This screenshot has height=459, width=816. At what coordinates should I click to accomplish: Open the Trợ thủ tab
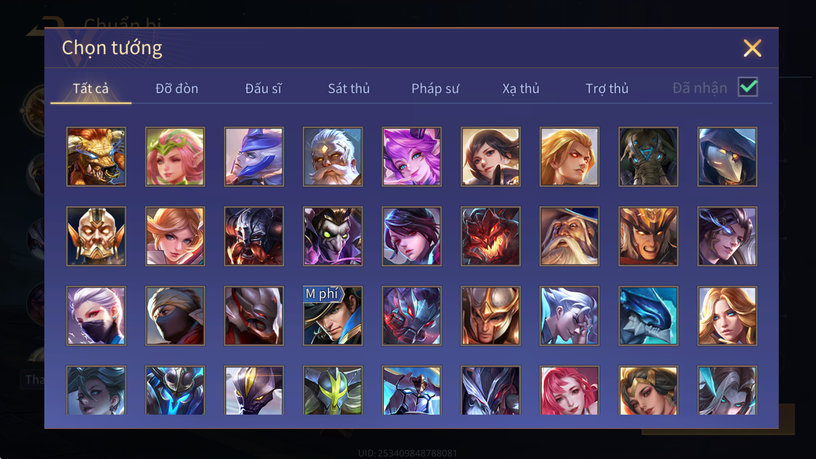[x=607, y=88]
